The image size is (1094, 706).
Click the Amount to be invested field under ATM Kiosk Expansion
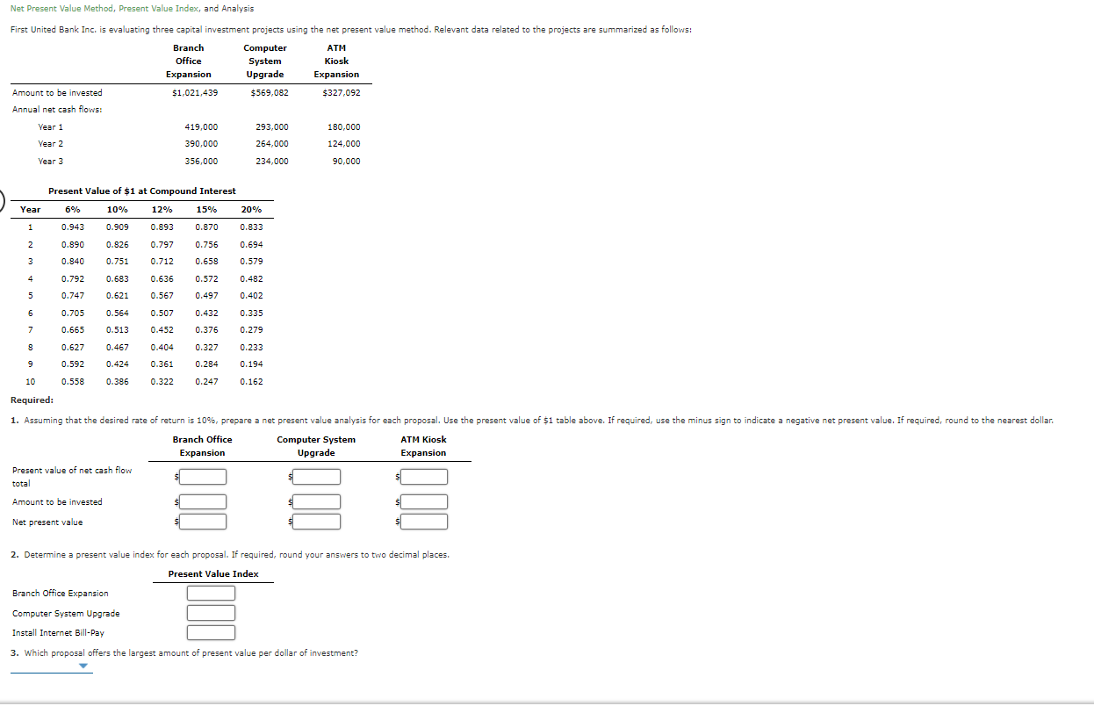(424, 501)
